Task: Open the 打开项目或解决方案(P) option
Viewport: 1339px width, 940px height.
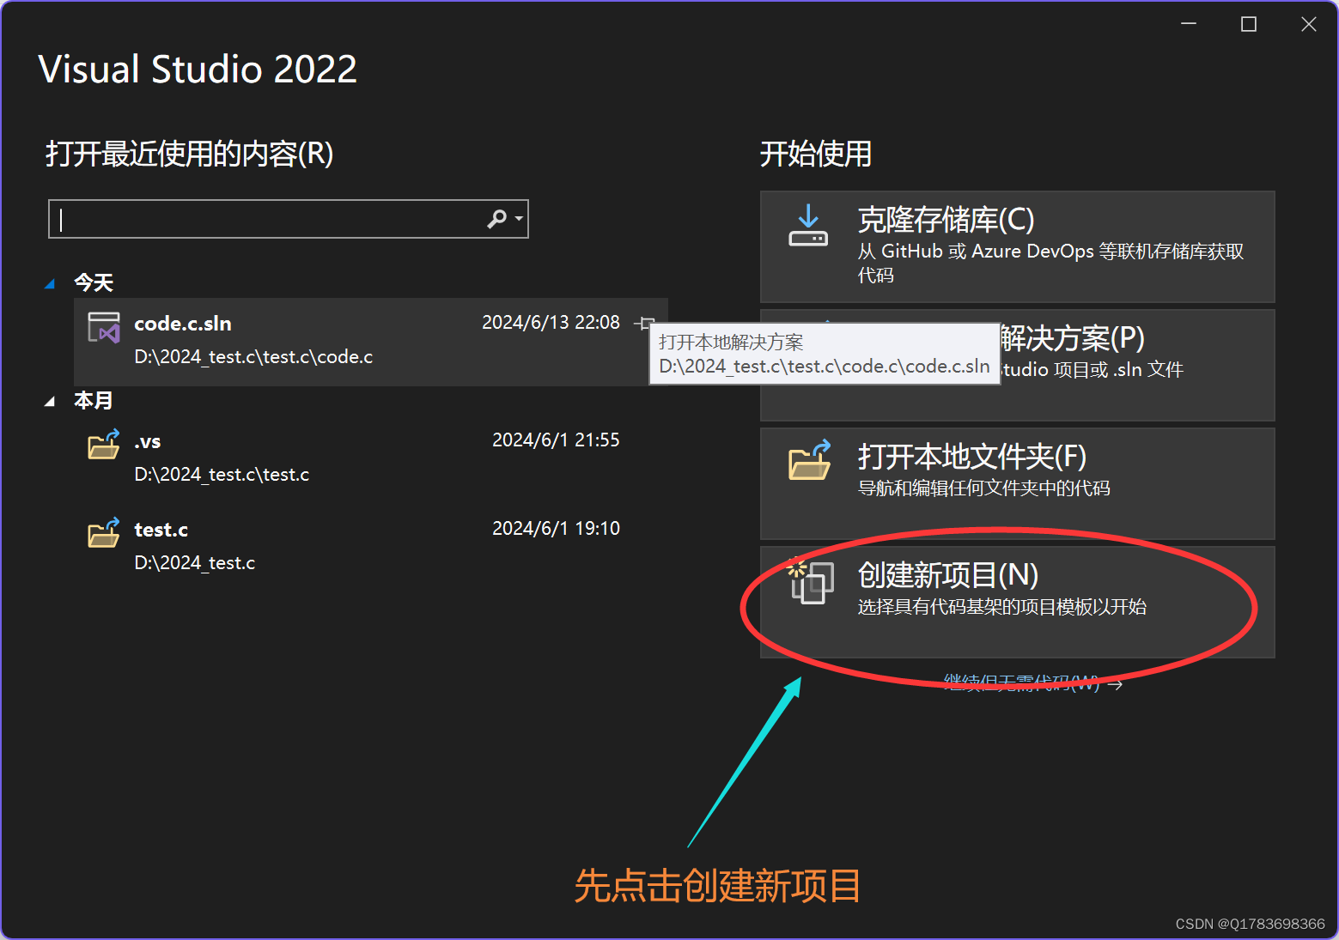Action: (1017, 365)
